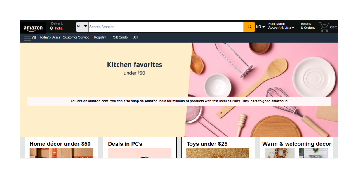Viewport: 358px width, 179px height.
Task: Open the Registry nav item
Action: coord(100,37)
